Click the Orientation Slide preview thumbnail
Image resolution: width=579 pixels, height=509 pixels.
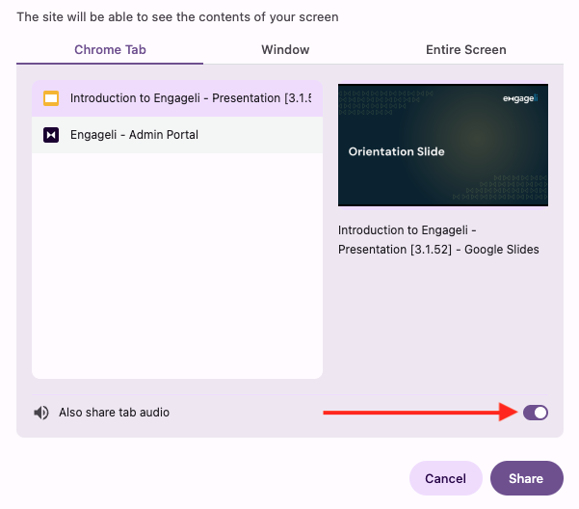pos(443,145)
